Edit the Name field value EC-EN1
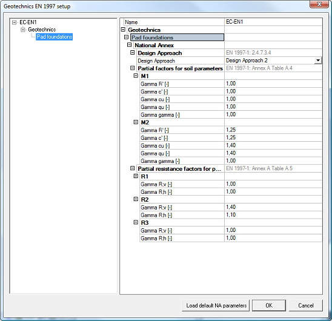The width and height of the screenshot is (332, 321). point(273,22)
